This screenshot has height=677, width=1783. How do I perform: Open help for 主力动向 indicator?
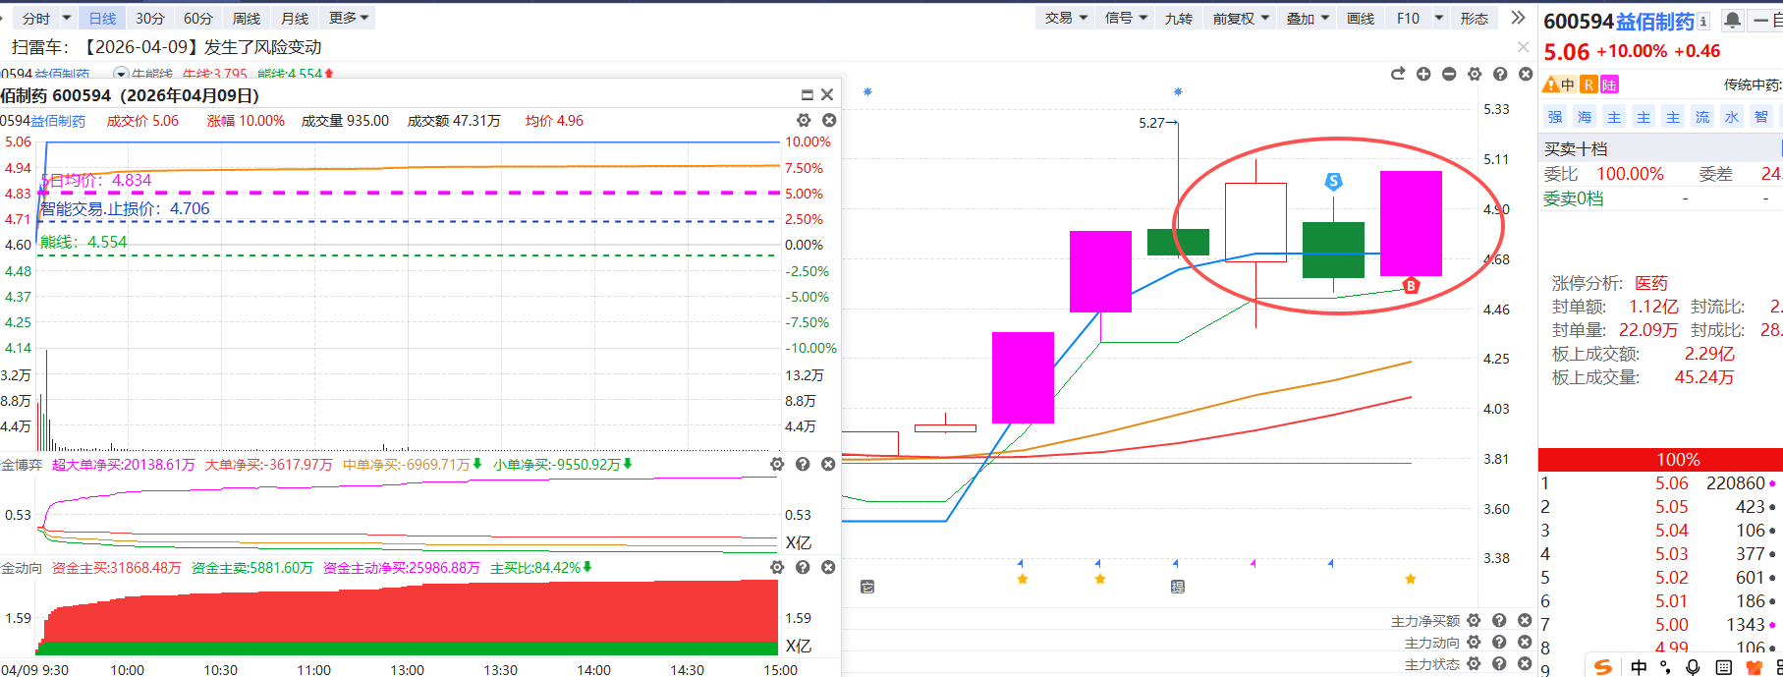1499,642
